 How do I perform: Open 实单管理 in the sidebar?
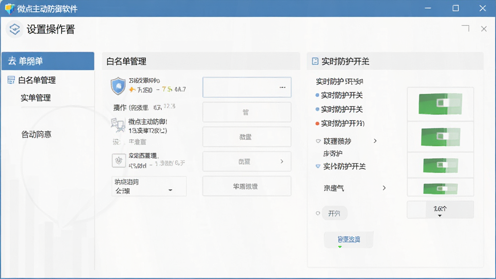coord(36,98)
